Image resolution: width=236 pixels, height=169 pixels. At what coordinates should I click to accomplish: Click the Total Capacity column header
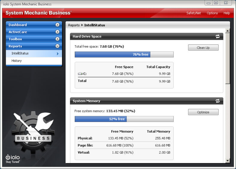click(x=158, y=67)
